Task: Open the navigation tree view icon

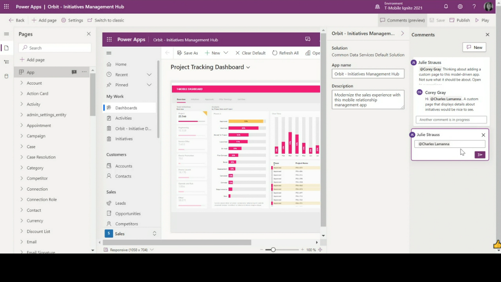Action: pos(7,62)
